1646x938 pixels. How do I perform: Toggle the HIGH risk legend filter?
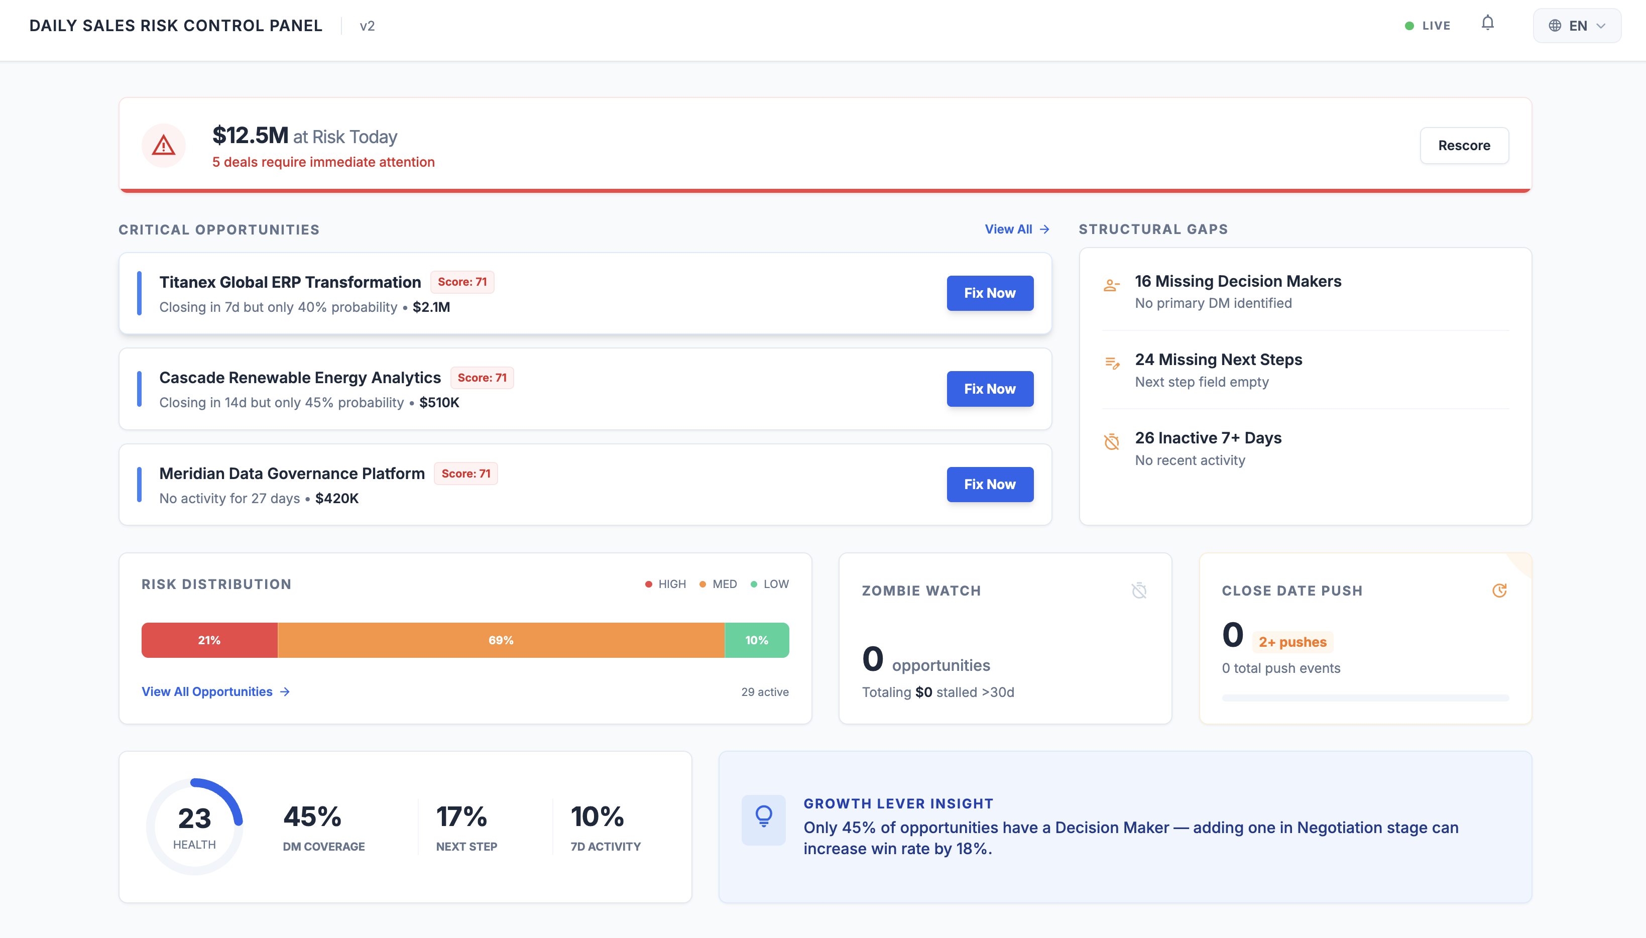[665, 583]
